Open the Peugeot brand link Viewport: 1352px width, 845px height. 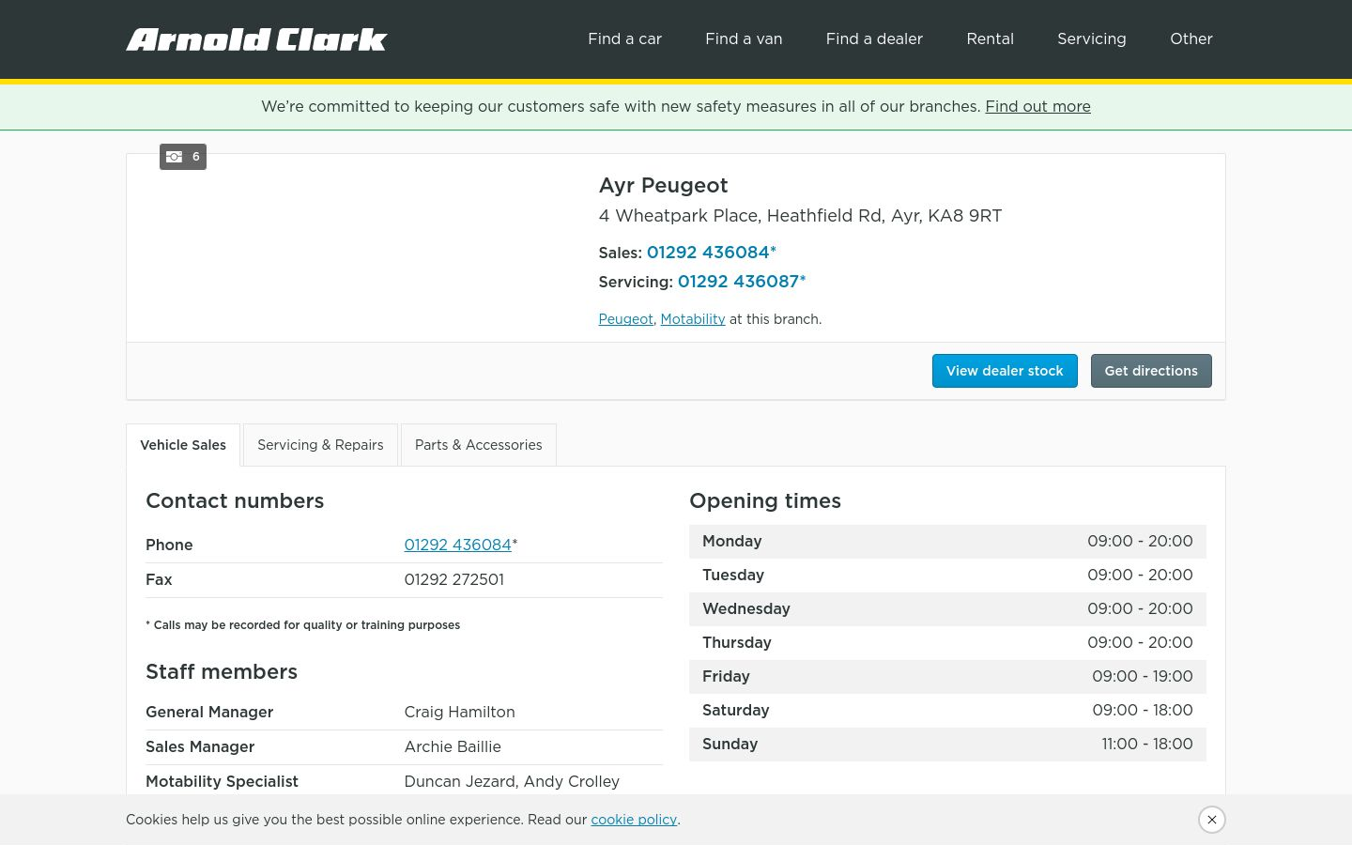tap(625, 319)
